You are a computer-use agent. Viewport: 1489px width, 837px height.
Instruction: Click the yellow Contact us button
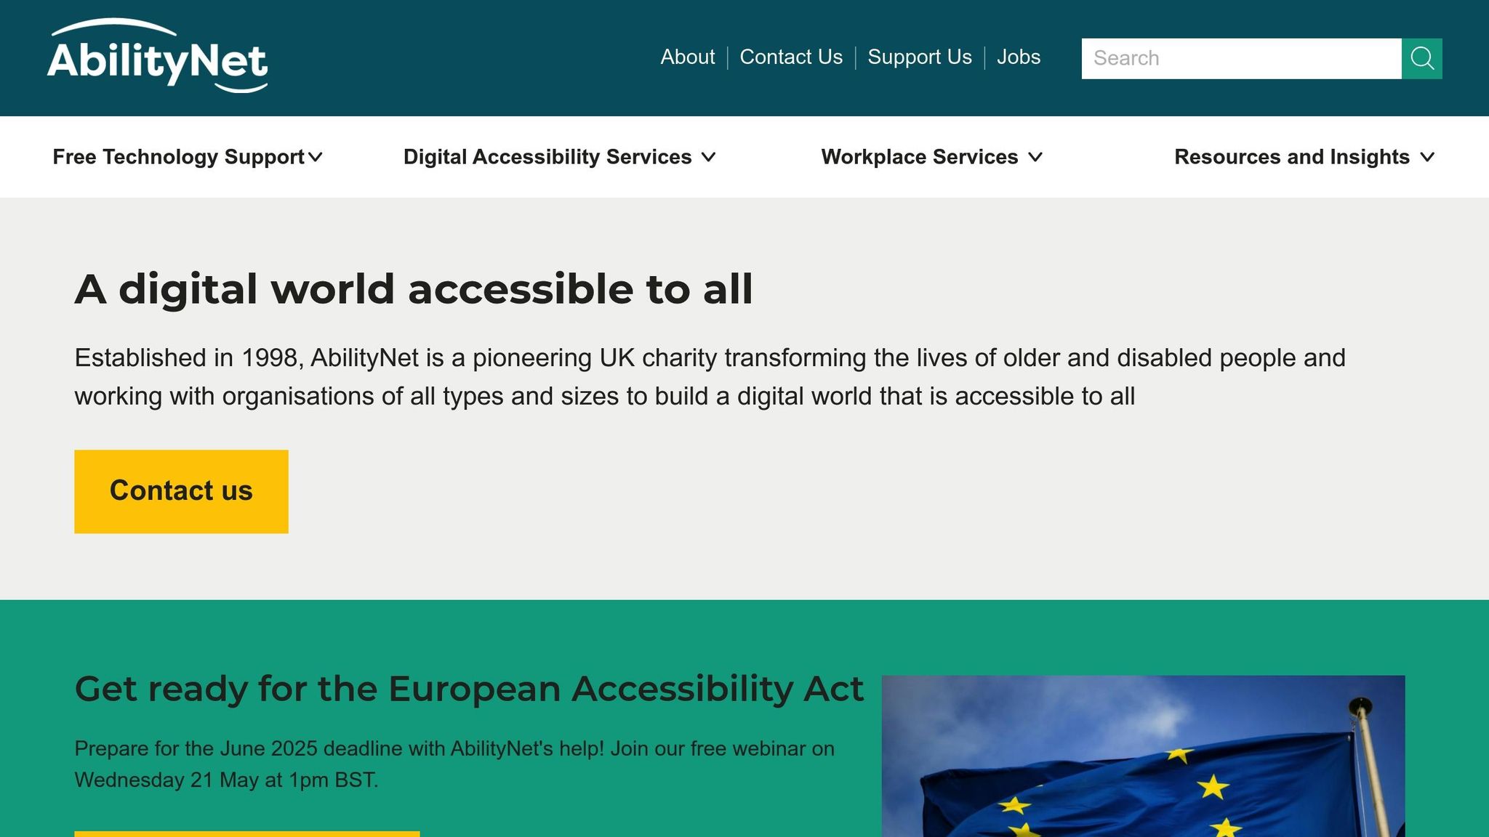181,491
